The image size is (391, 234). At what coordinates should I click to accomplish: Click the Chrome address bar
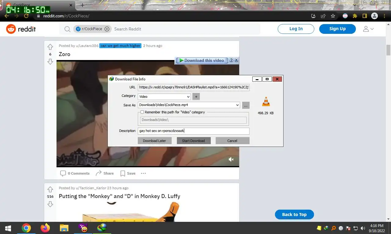click(171, 16)
